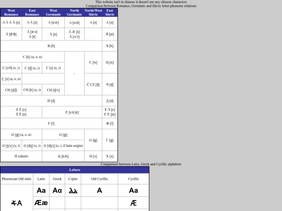Click the West Romance 'CH [tʃ/ʃ]' cell
The height and width of the screenshot is (211, 282).
click(11, 90)
